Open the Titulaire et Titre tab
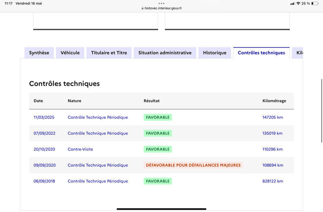 tap(109, 53)
